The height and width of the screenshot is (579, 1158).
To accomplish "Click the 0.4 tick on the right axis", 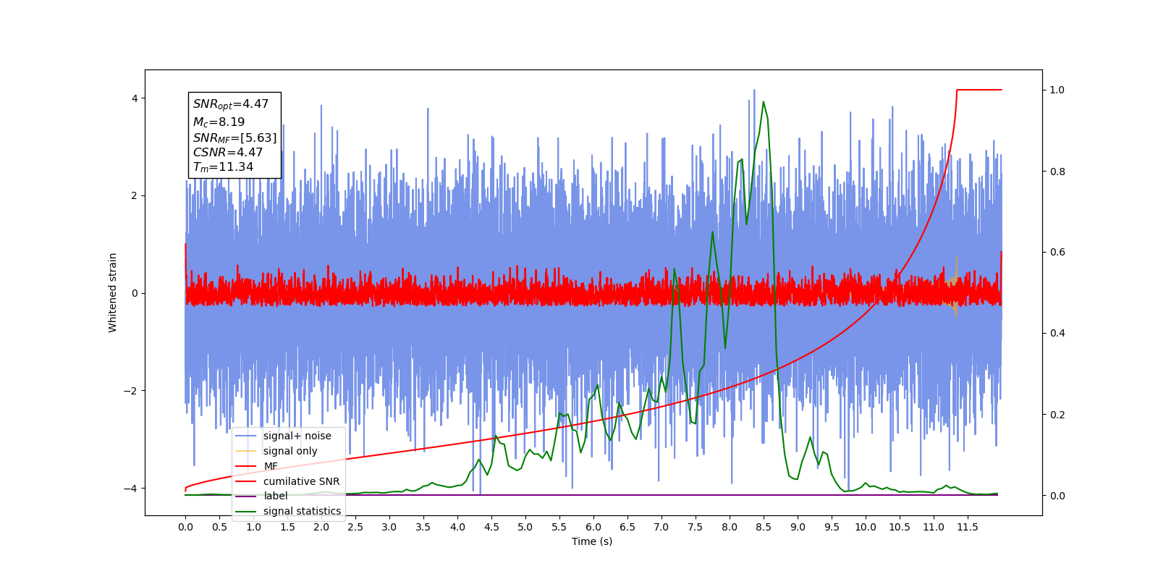I will (1057, 333).
